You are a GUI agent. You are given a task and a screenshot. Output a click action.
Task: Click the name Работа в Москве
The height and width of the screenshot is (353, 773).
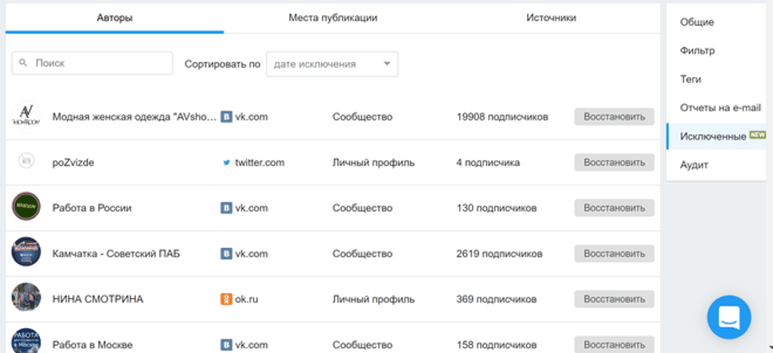click(92, 345)
